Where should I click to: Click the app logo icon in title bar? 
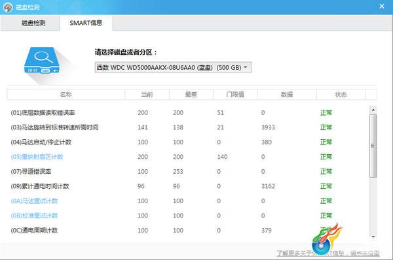click(x=8, y=7)
